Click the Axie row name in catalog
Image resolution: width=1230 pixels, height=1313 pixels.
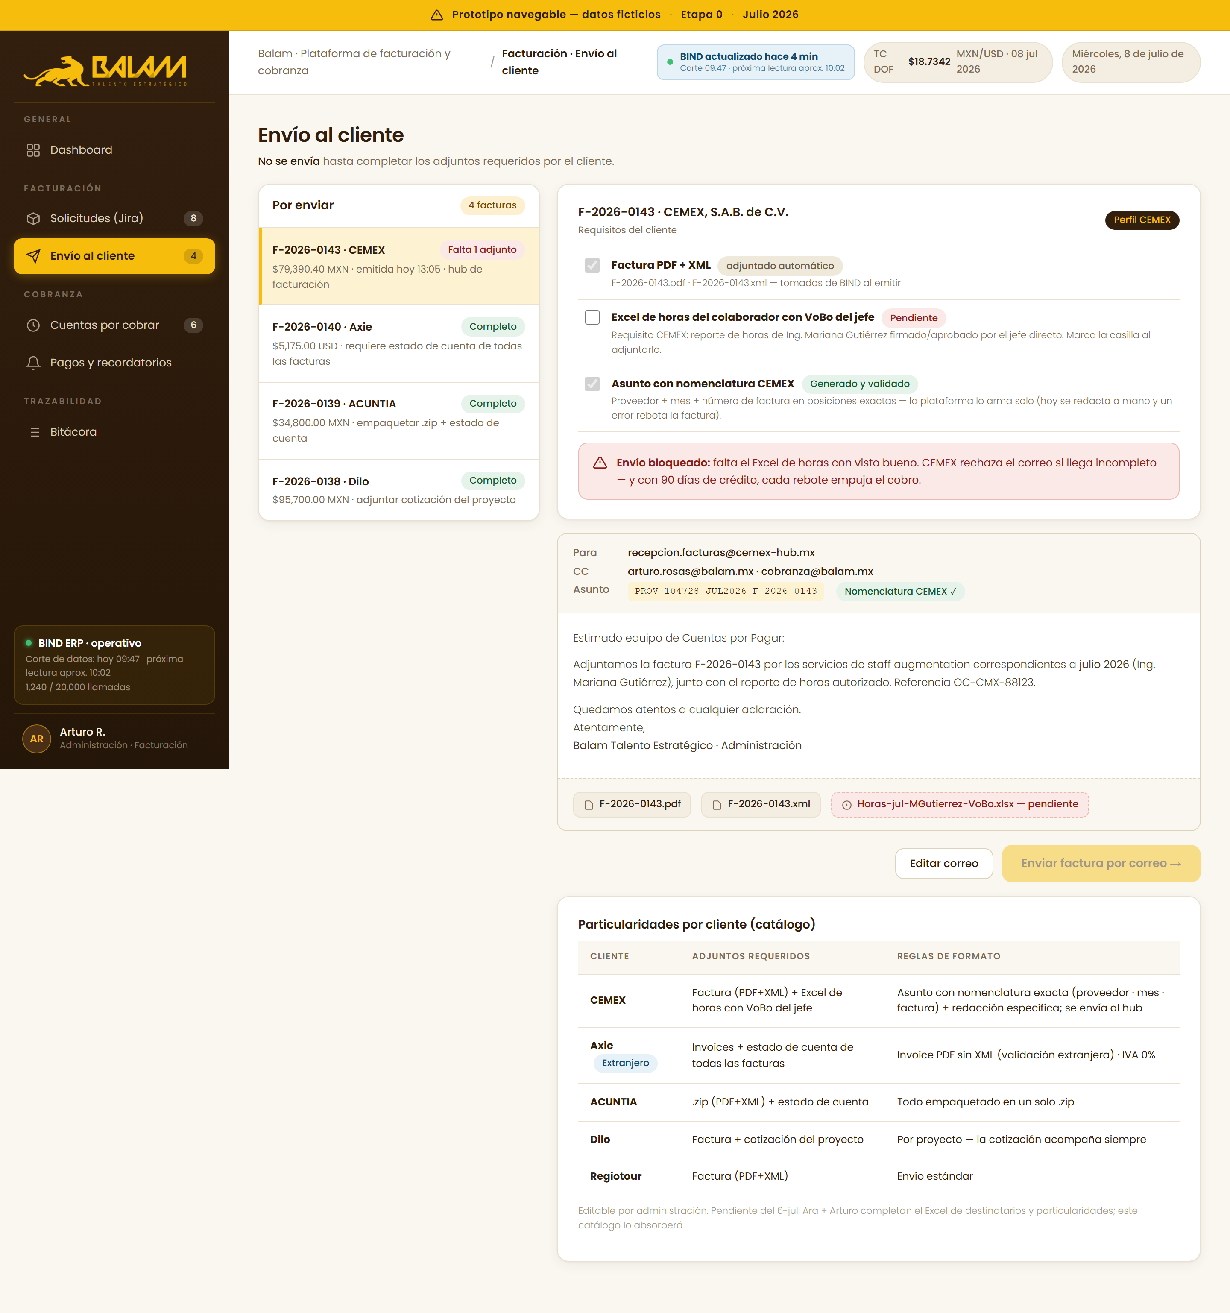601,1046
